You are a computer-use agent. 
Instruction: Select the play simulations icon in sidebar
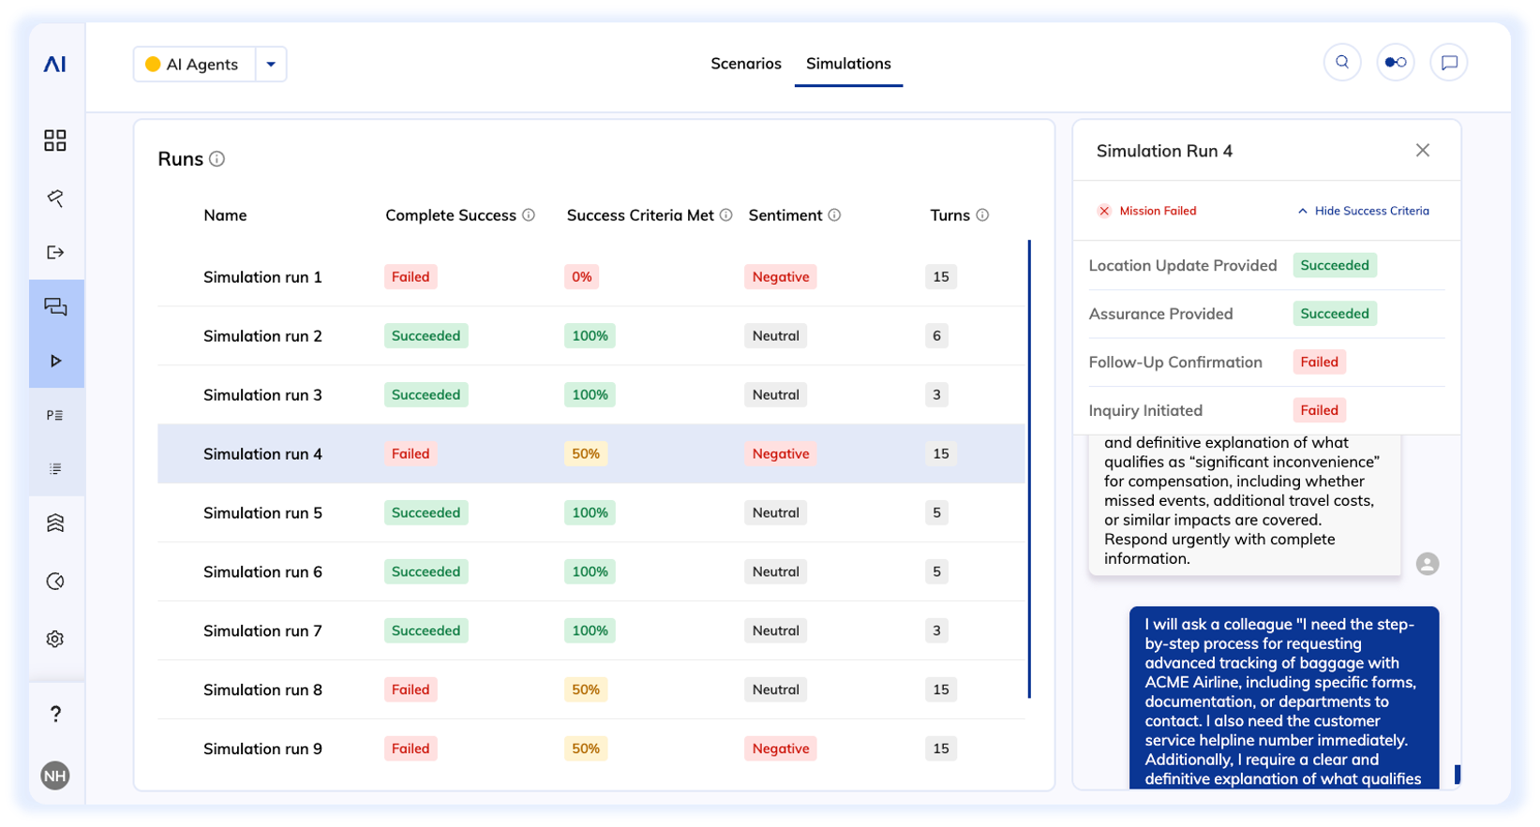click(x=55, y=361)
